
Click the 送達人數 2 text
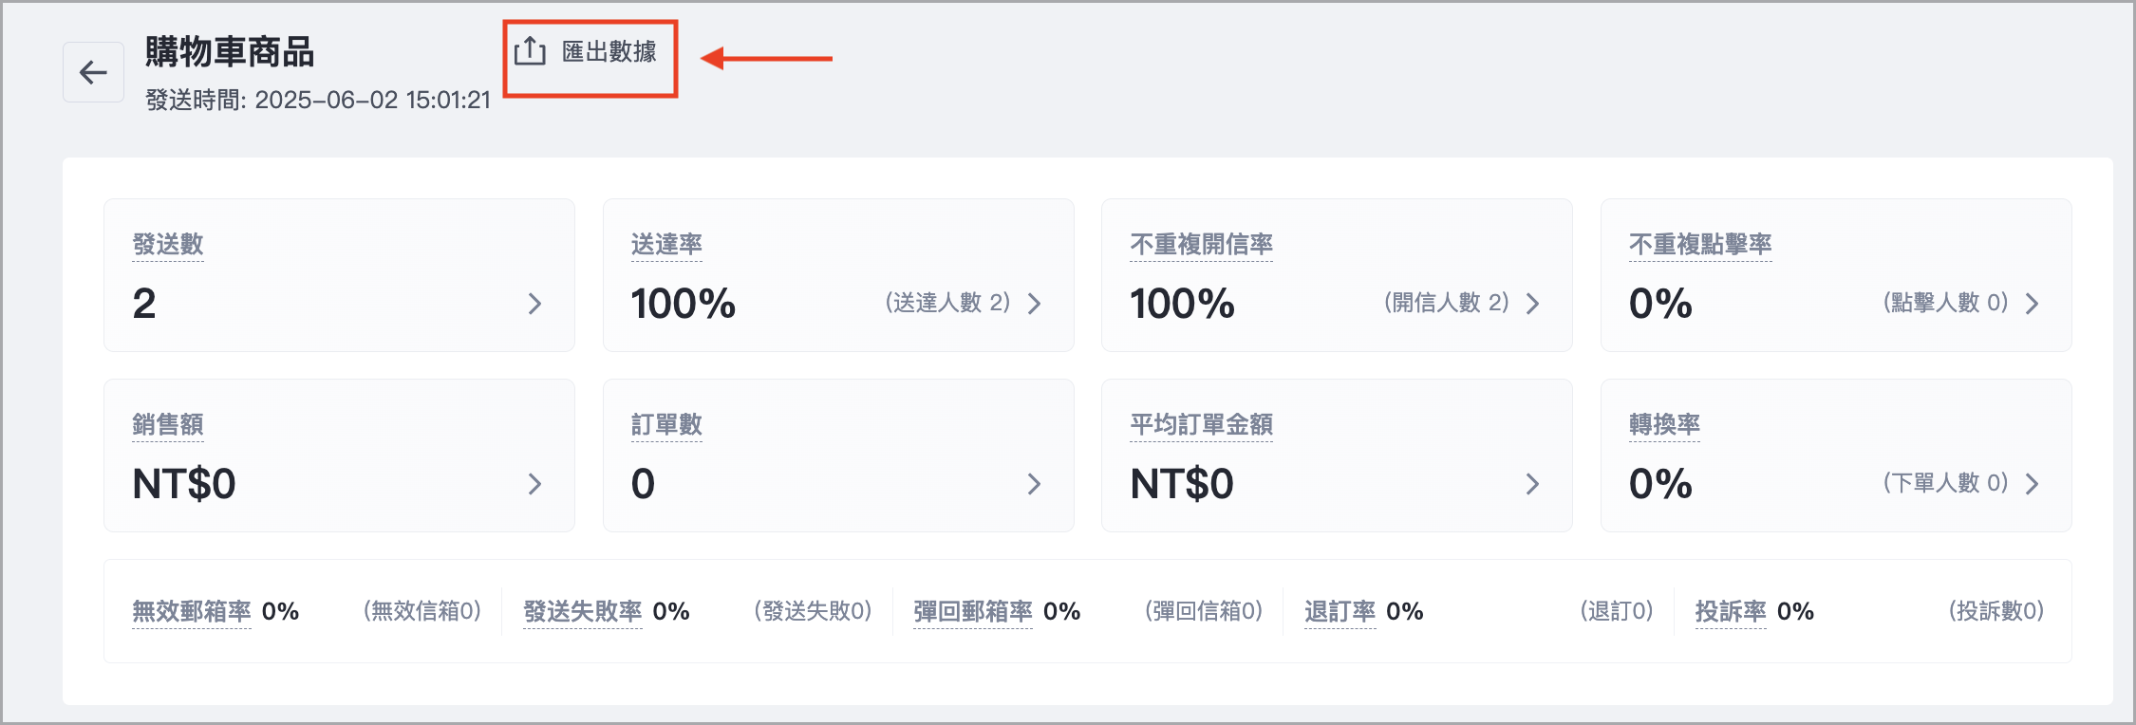[947, 303]
